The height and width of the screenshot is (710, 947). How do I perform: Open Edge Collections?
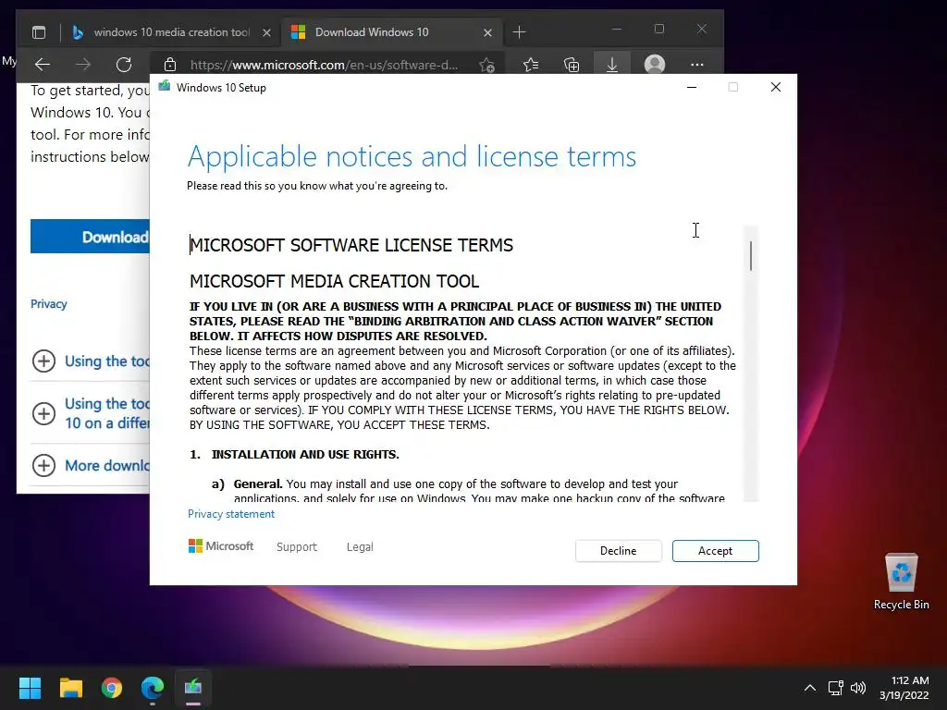(572, 65)
